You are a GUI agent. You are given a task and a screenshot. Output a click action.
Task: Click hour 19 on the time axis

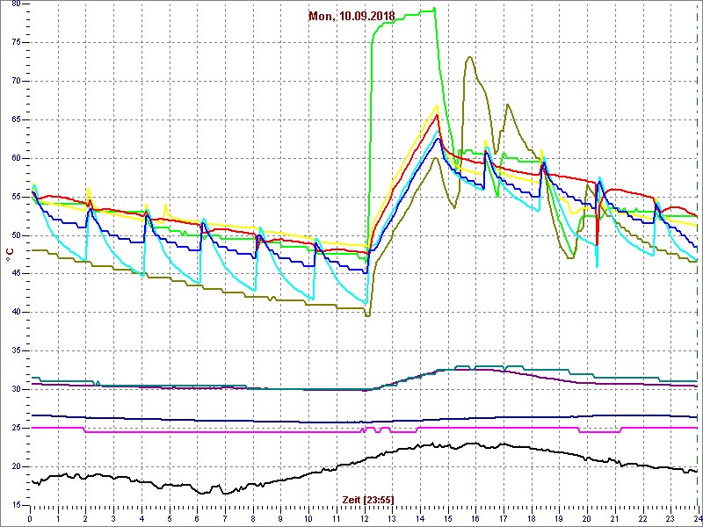(561, 518)
